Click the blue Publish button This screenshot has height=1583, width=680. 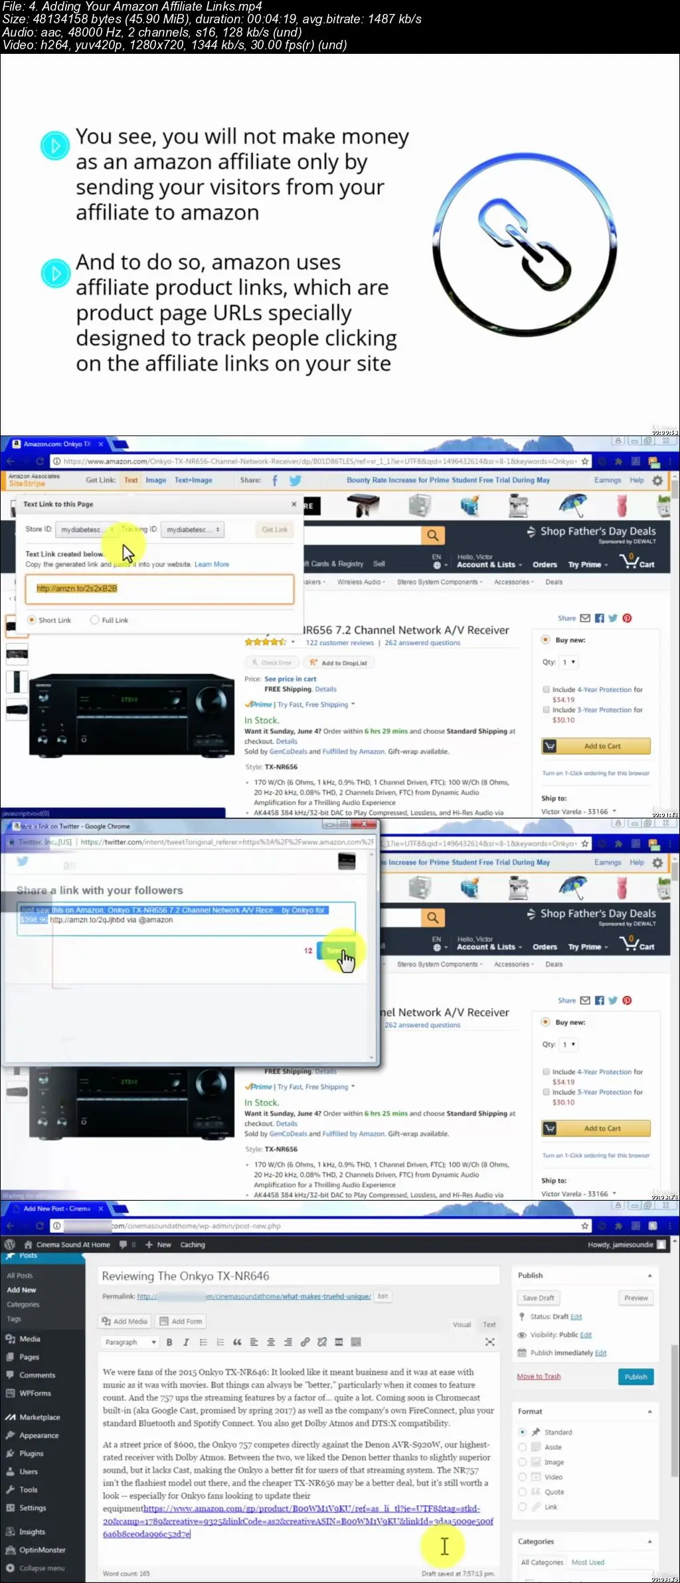pos(636,1376)
